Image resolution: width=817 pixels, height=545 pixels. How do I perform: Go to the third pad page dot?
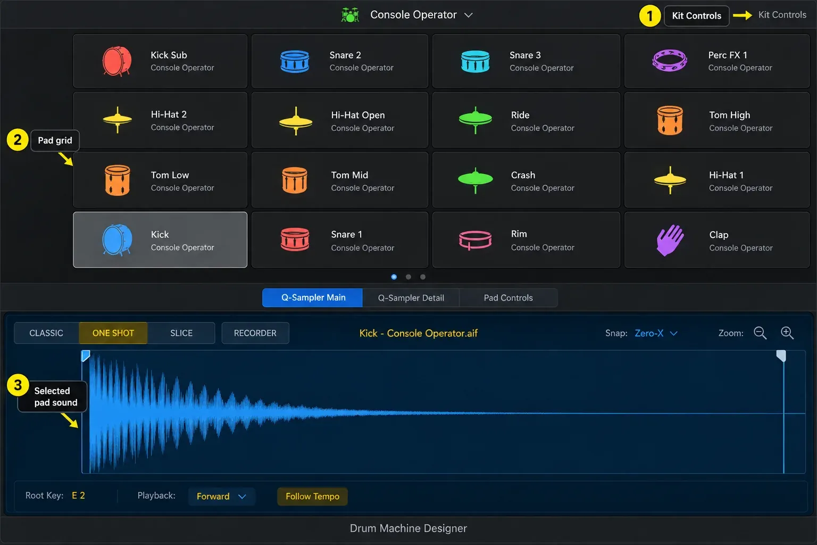coord(423,277)
